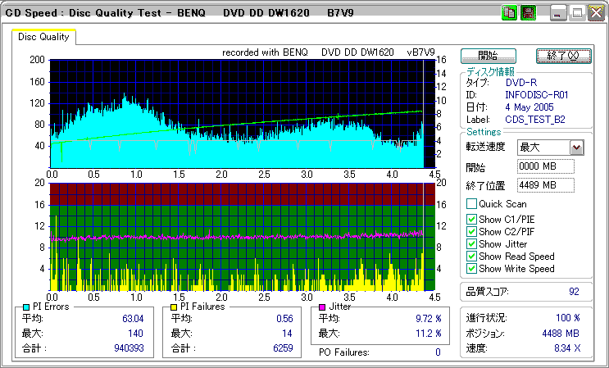609x368 pixels.
Task: Click the yellow PI Failures legend square
Action: [x=174, y=307]
